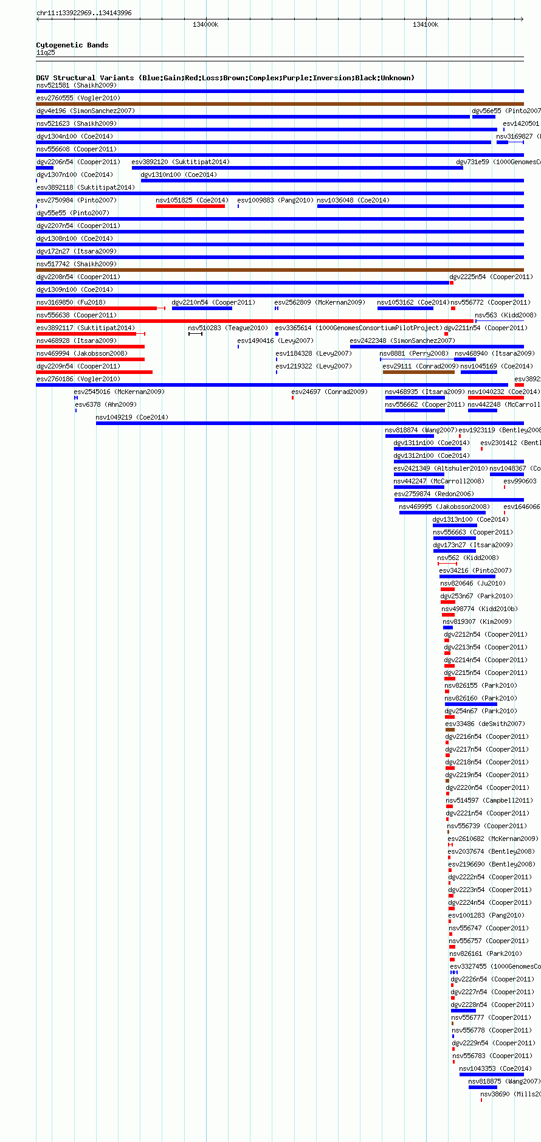Select dgv2208n54 (Cooper2011) label

pos(78,277)
